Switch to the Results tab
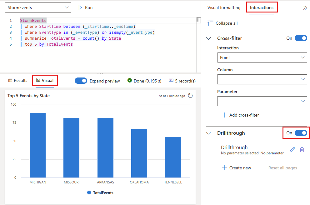 18,81
